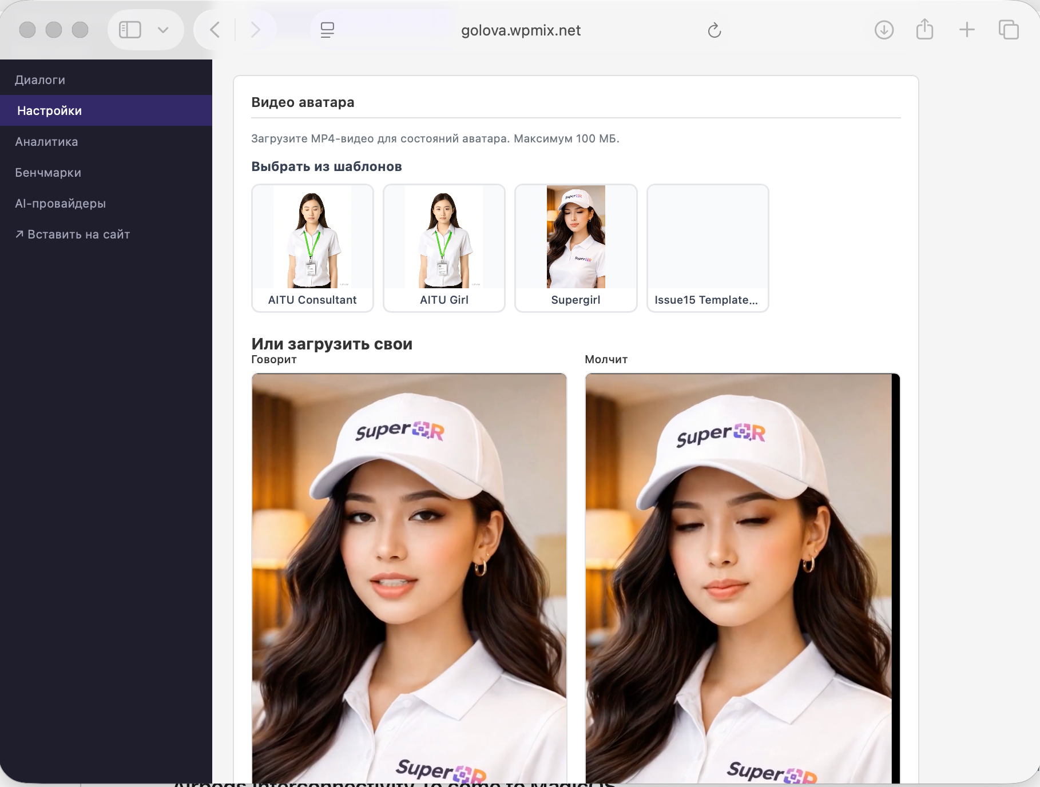Open the sidebar options dropdown chevron
This screenshot has height=787, width=1040.
163,30
